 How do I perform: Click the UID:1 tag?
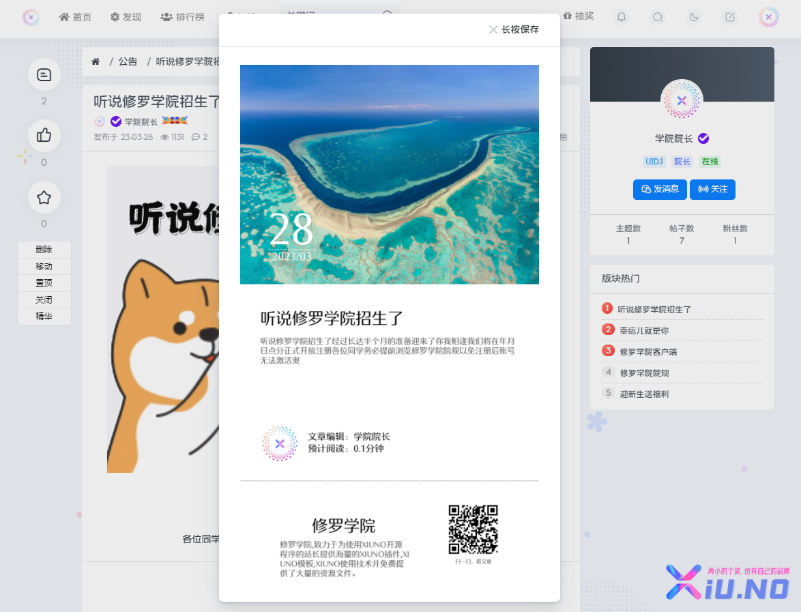click(x=654, y=162)
